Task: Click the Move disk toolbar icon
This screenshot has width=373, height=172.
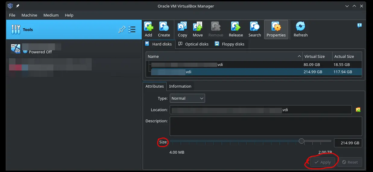Action: click(198, 29)
